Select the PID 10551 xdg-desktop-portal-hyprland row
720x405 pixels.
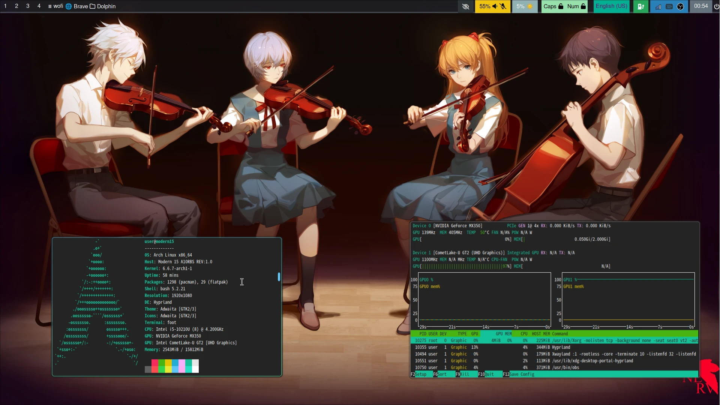[554, 361]
